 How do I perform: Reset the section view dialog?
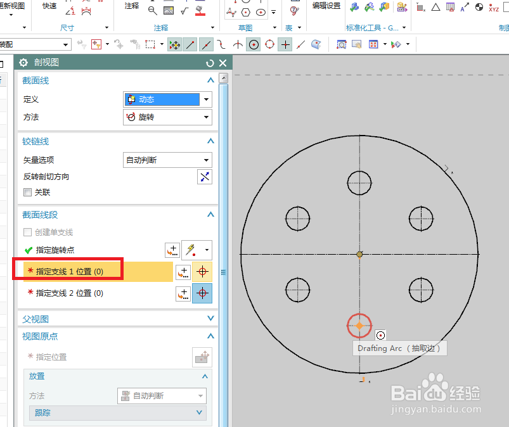210,63
